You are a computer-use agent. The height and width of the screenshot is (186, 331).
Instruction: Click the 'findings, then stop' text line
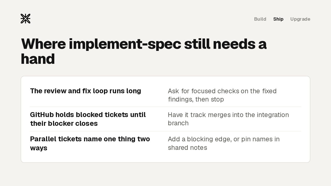196,99
